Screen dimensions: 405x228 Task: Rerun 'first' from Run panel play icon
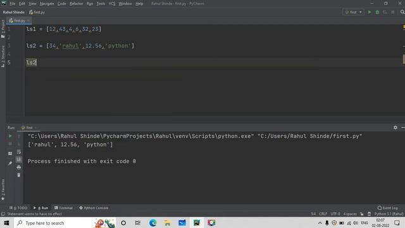(x=10, y=136)
